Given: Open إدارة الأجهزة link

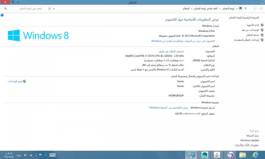Looking at the screenshot, I should 253,25.
